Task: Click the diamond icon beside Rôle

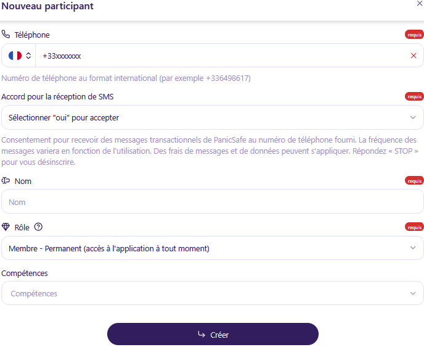Action: (x=6, y=227)
